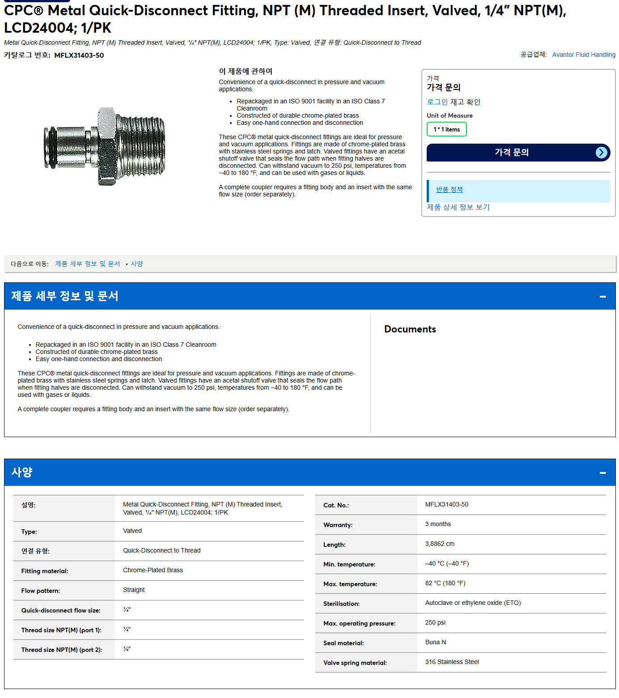Image resolution: width=619 pixels, height=698 pixels.
Task: Collapse the 사양 specifications section
Action: click(602, 472)
